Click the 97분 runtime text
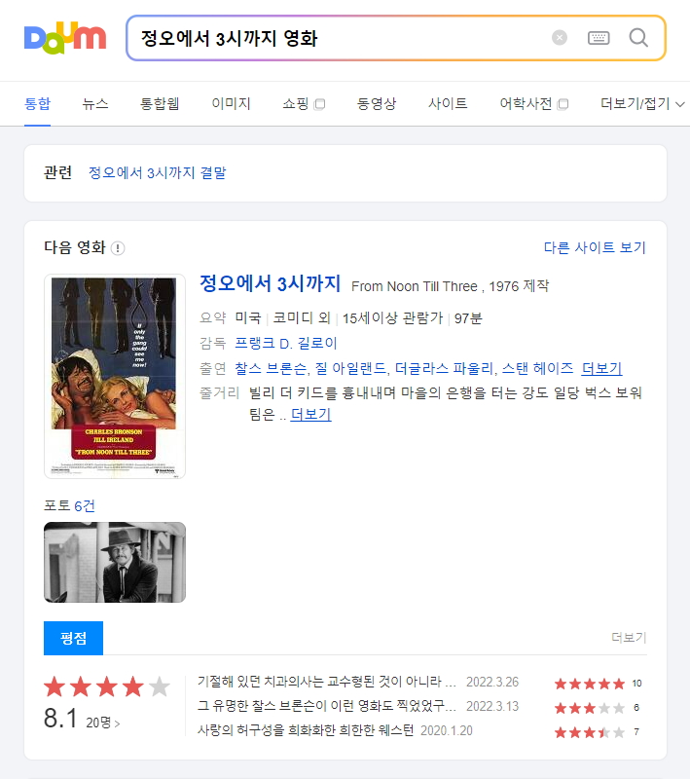 pos(468,318)
